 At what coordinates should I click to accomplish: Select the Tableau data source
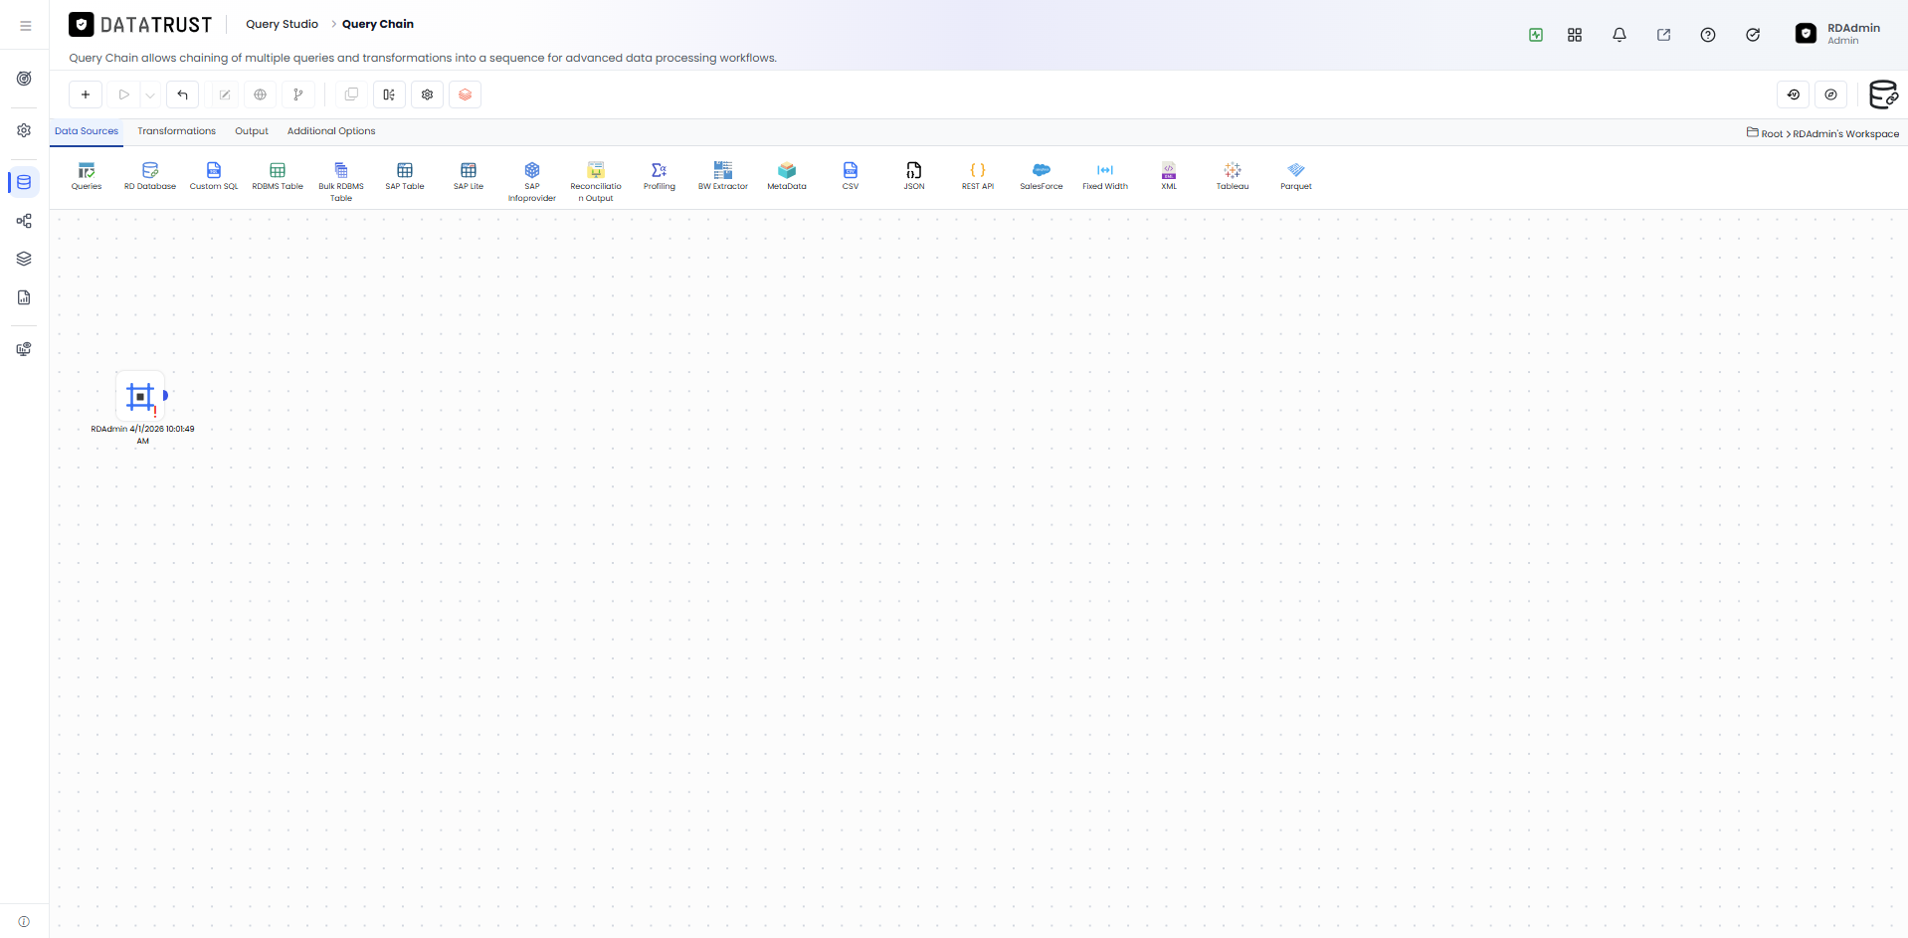(x=1233, y=176)
